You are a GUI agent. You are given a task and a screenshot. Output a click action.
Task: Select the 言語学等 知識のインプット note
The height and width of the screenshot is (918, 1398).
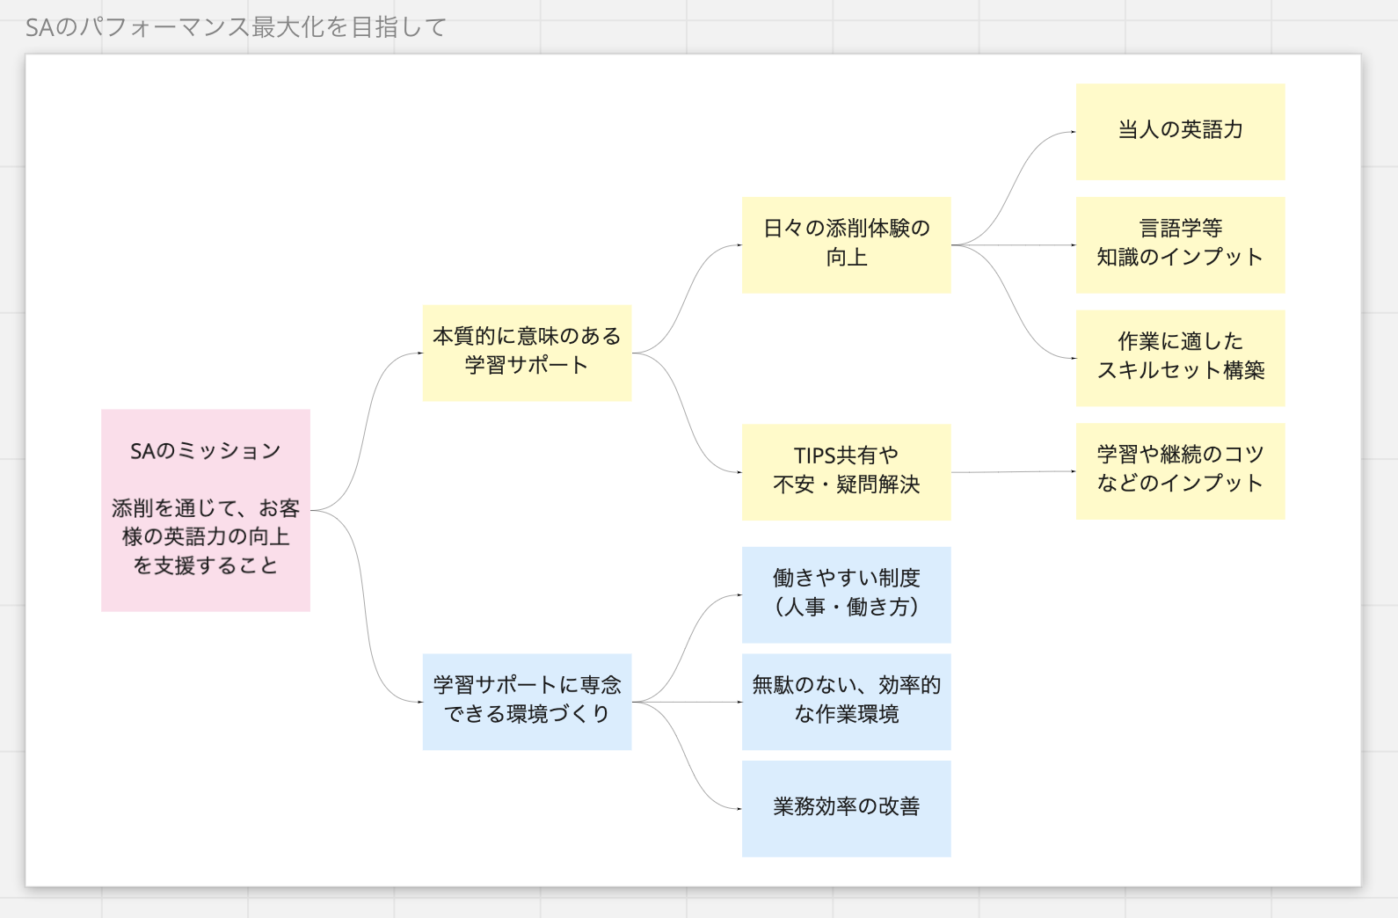[1180, 244]
